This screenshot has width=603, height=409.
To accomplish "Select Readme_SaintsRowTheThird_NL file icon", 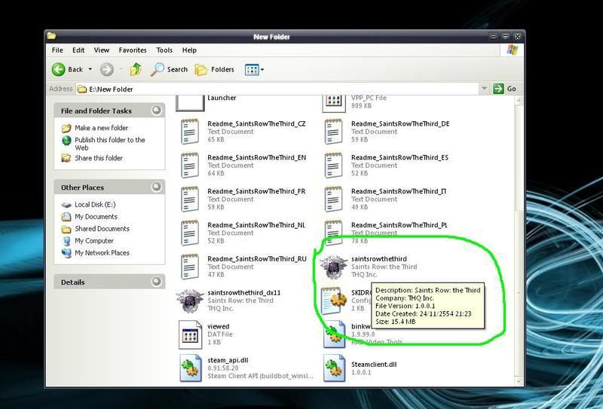I will click(190, 233).
